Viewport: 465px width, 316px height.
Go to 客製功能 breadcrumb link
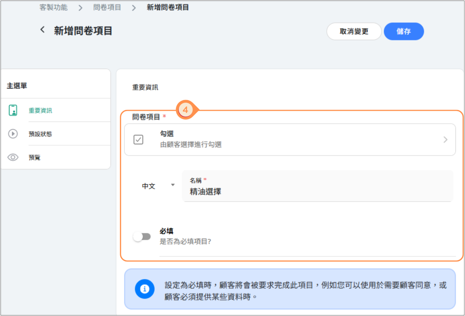pos(53,7)
